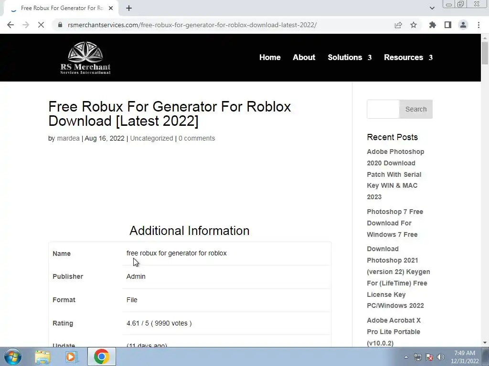
Task: Click scrollbar down arrow
Action: (485, 343)
